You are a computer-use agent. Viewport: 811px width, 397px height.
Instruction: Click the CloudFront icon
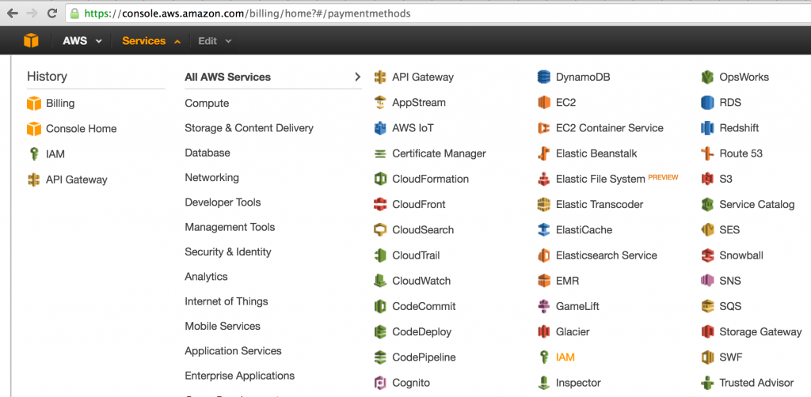point(380,205)
